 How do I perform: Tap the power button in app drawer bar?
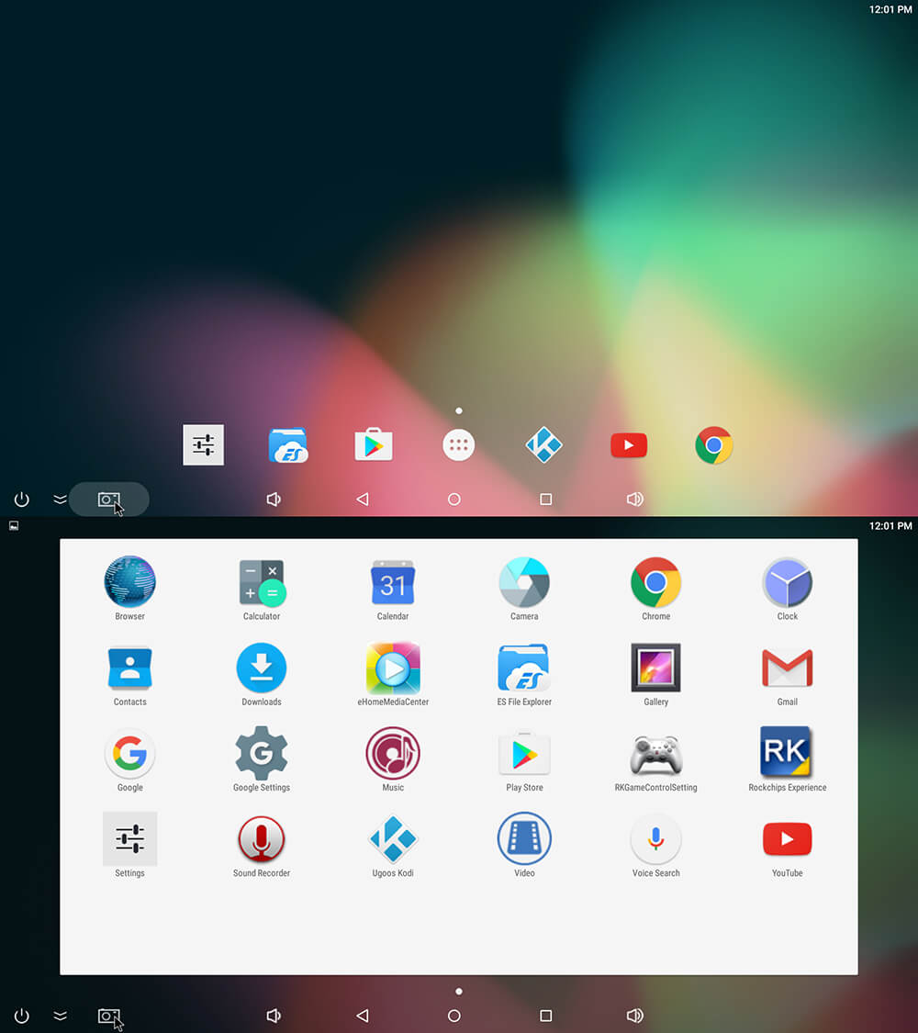click(x=22, y=1016)
